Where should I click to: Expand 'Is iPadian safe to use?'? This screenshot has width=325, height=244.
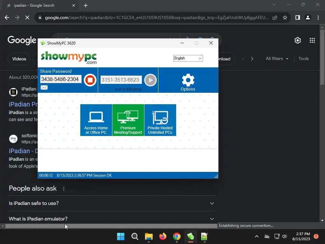point(112,203)
